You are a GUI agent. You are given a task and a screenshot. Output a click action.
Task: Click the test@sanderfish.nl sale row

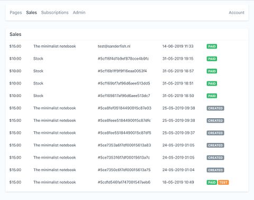click(x=127, y=46)
